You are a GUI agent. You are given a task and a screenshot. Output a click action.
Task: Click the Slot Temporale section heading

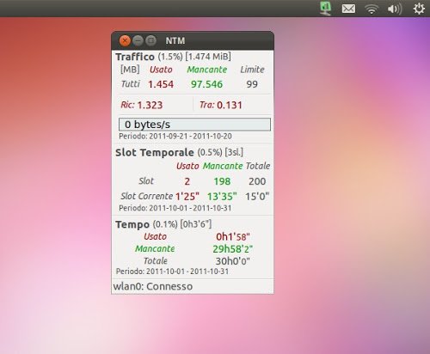coord(155,152)
